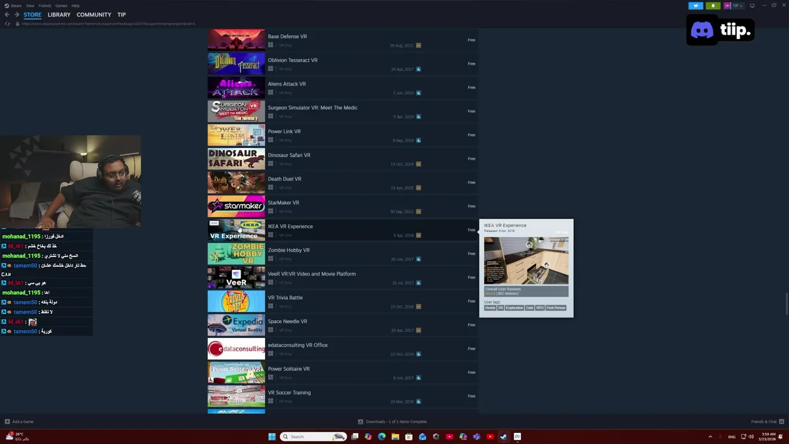Screen dimensions: 789x444
Task: Reload the store page with refresh icon
Action: (7, 23)
